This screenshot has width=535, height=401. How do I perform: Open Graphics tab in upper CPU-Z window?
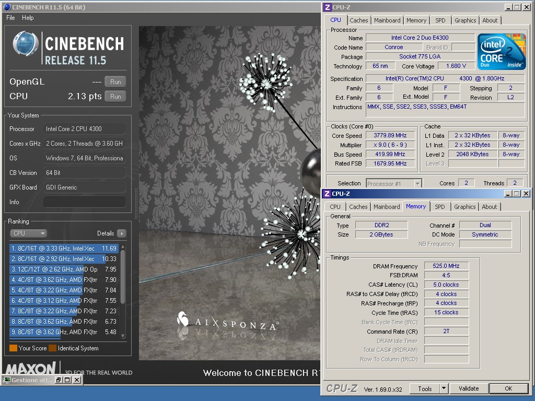pyautogui.click(x=465, y=20)
